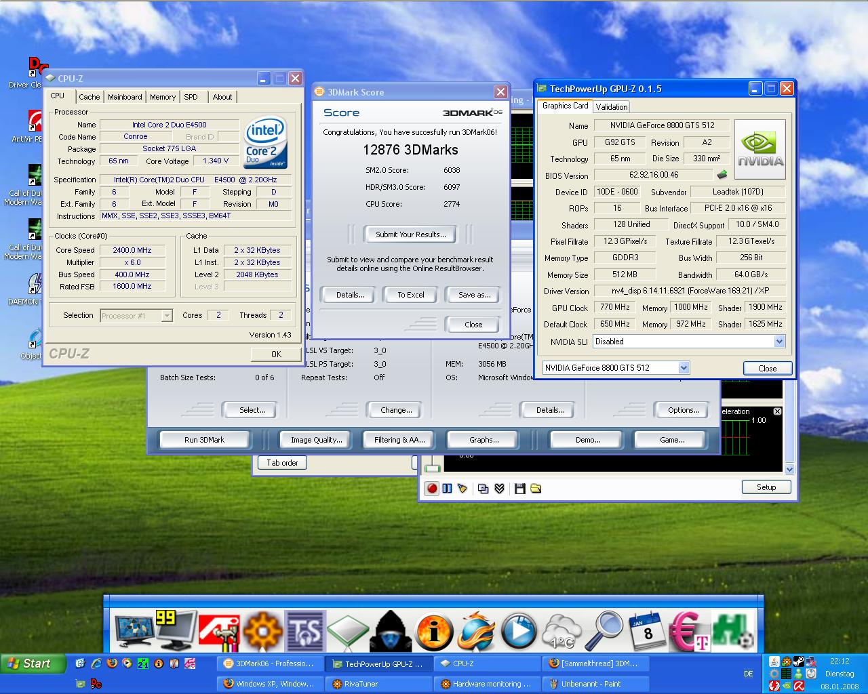Open the NVIDIA SLI dropdown in GPU-Z

(x=779, y=342)
